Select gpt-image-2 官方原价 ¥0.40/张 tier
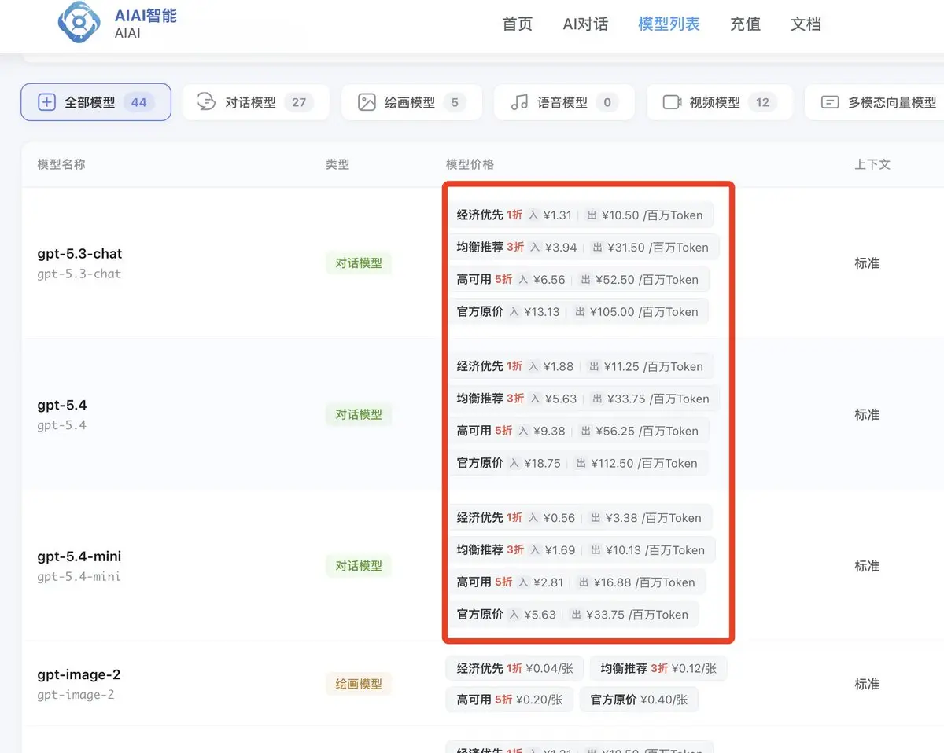The width and height of the screenshot is (944, 753). click(x=639, y=700)
